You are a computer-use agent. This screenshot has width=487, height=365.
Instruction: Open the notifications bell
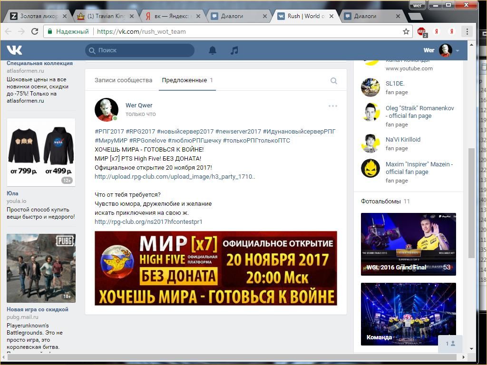pyautogui.click(x=213, y=50)
